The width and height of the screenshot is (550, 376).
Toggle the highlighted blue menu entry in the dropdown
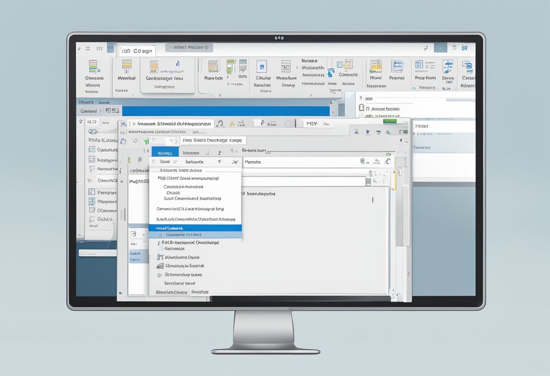click(x=194, y=228)
